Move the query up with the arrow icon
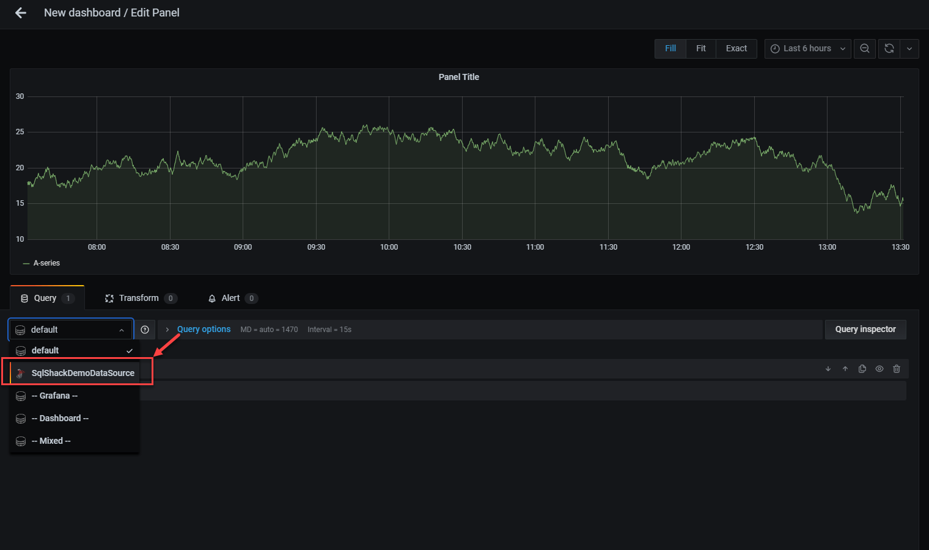Image resolution: width=929 pixels, height=550 pixels. [845, 369]
